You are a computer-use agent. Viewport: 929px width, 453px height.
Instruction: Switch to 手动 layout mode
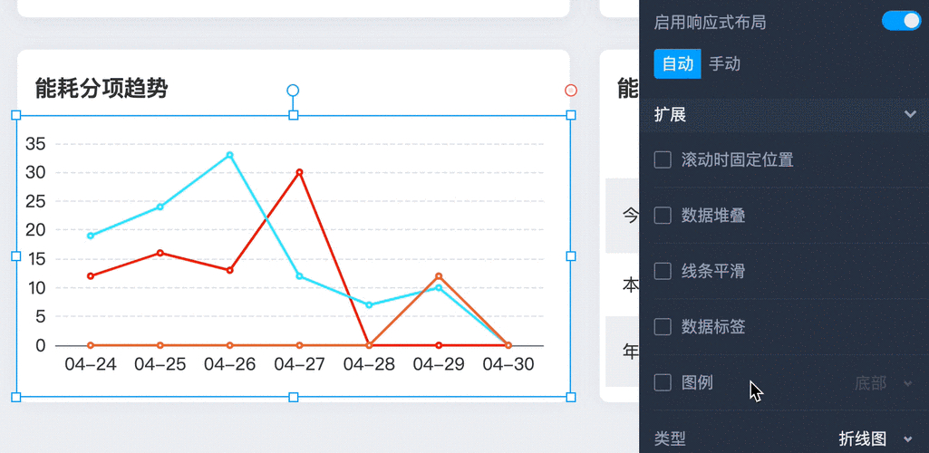click(x=724, y=64)
